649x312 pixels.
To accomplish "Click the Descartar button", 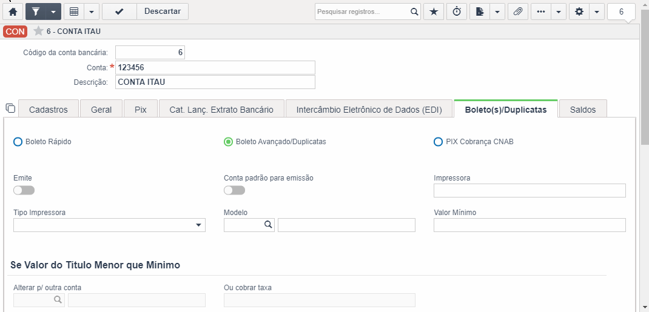I will tap(163, 12).
